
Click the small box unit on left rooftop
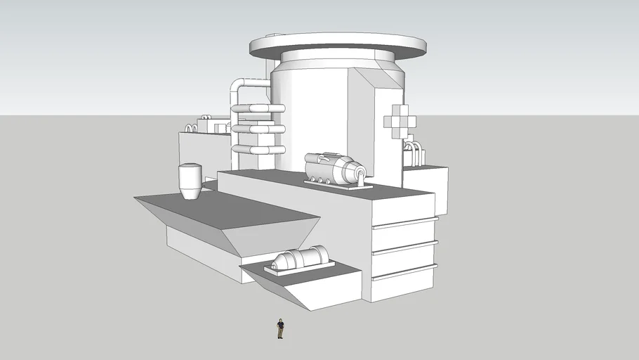tap(211, 125)
